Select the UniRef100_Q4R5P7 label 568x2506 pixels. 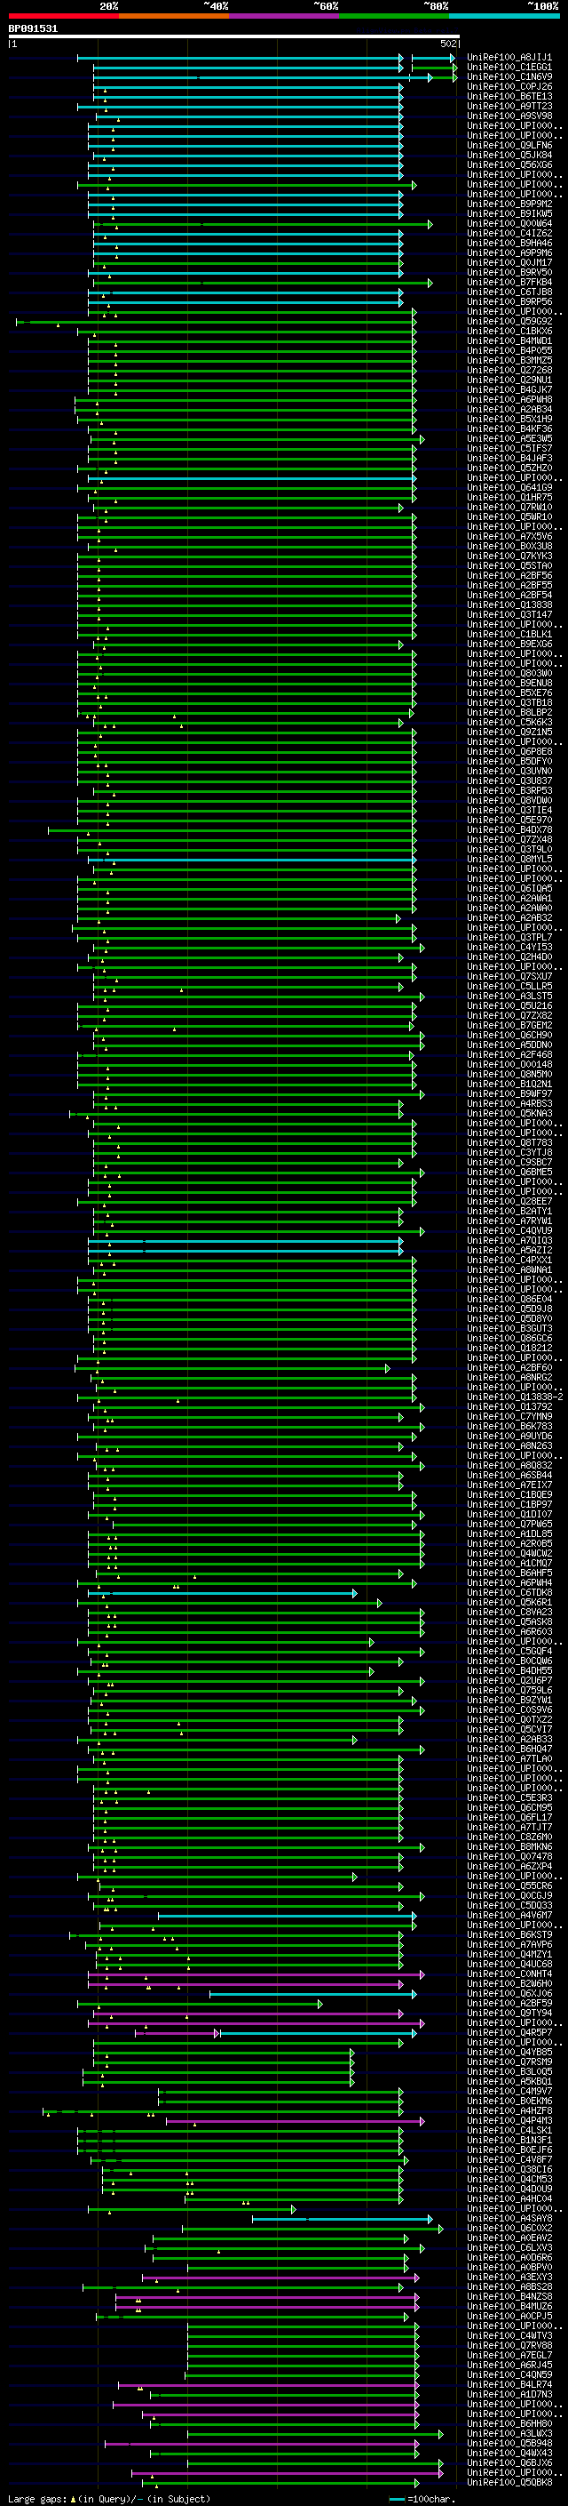pos(509,2033)
